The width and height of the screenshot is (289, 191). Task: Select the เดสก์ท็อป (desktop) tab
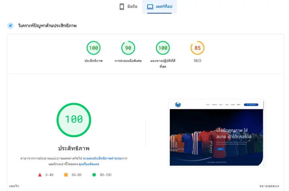coord(160,7)
